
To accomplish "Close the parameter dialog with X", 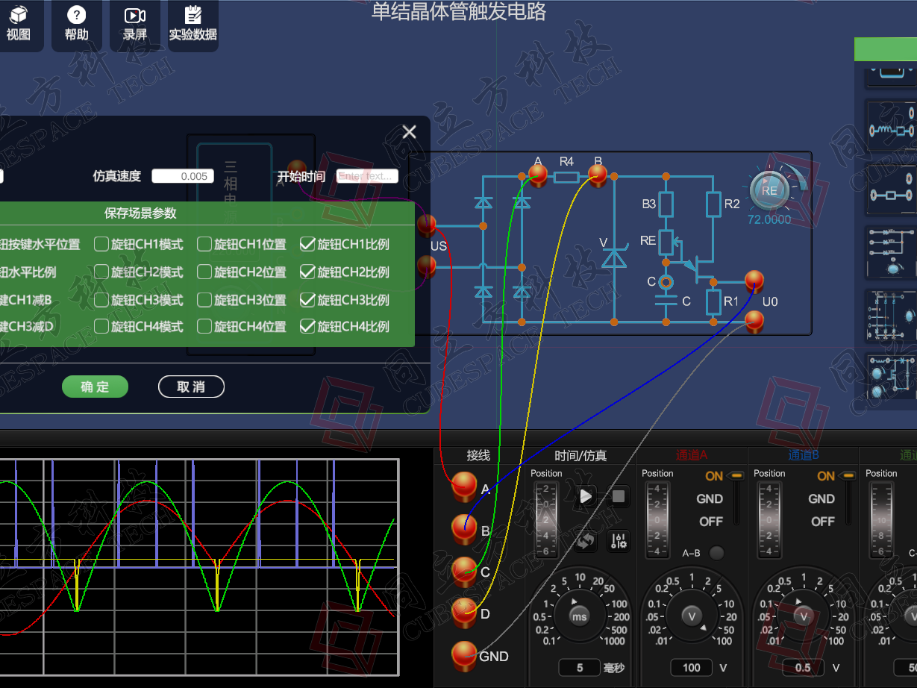I will click(409, 132).
